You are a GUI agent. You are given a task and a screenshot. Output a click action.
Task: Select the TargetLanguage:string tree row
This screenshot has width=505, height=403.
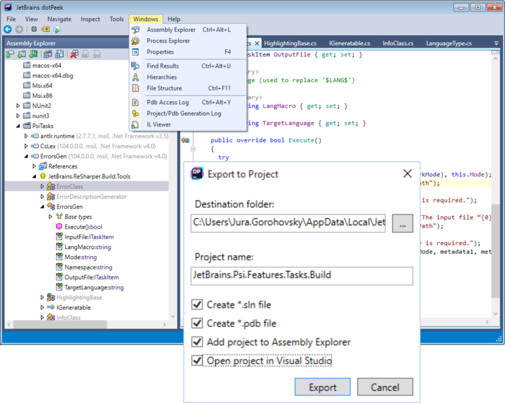coord(94,287)
